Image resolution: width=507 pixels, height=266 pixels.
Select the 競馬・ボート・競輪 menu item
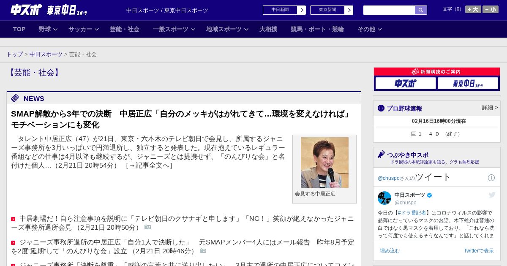[x=317, y=29]
